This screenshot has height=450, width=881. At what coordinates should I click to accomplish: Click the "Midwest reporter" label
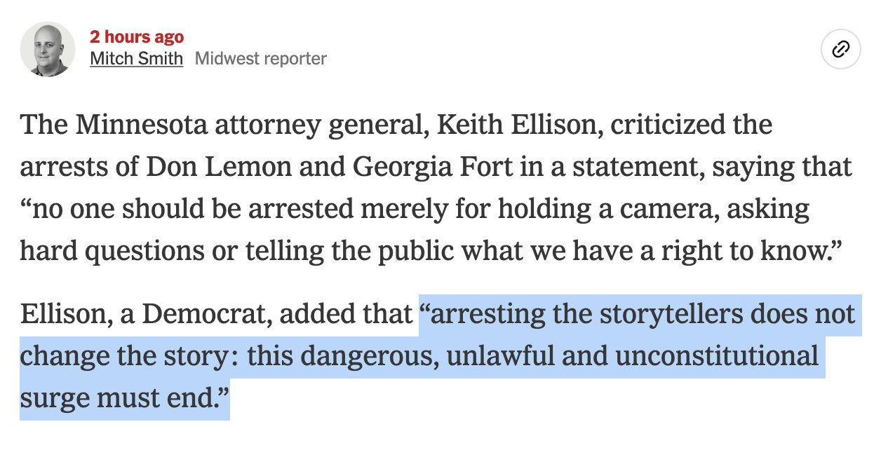(x=260, y=58)
